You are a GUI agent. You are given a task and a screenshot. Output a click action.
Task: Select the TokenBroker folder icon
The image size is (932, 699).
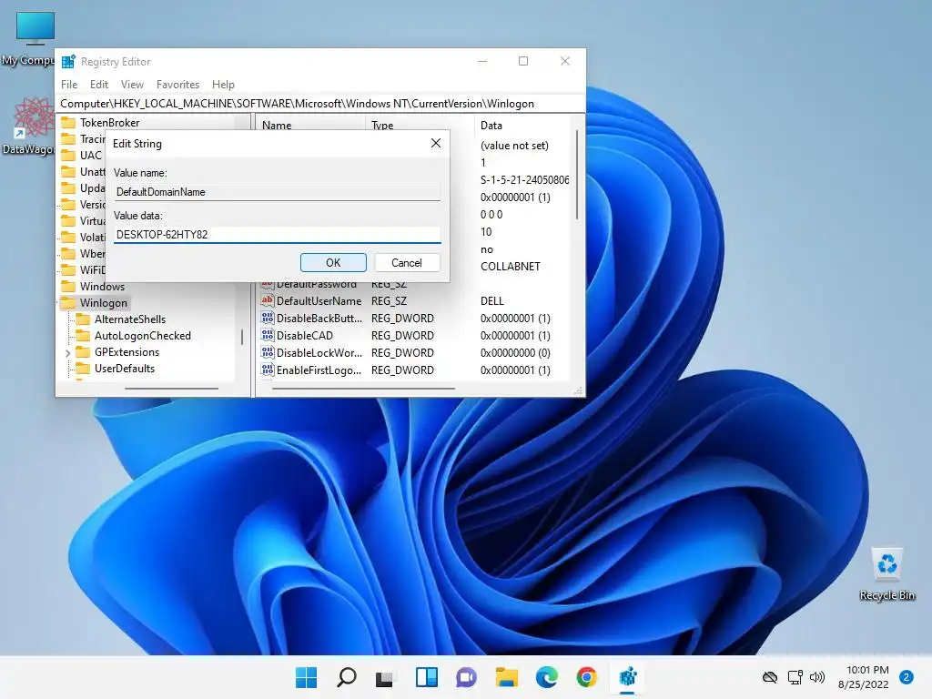[69, 123]
